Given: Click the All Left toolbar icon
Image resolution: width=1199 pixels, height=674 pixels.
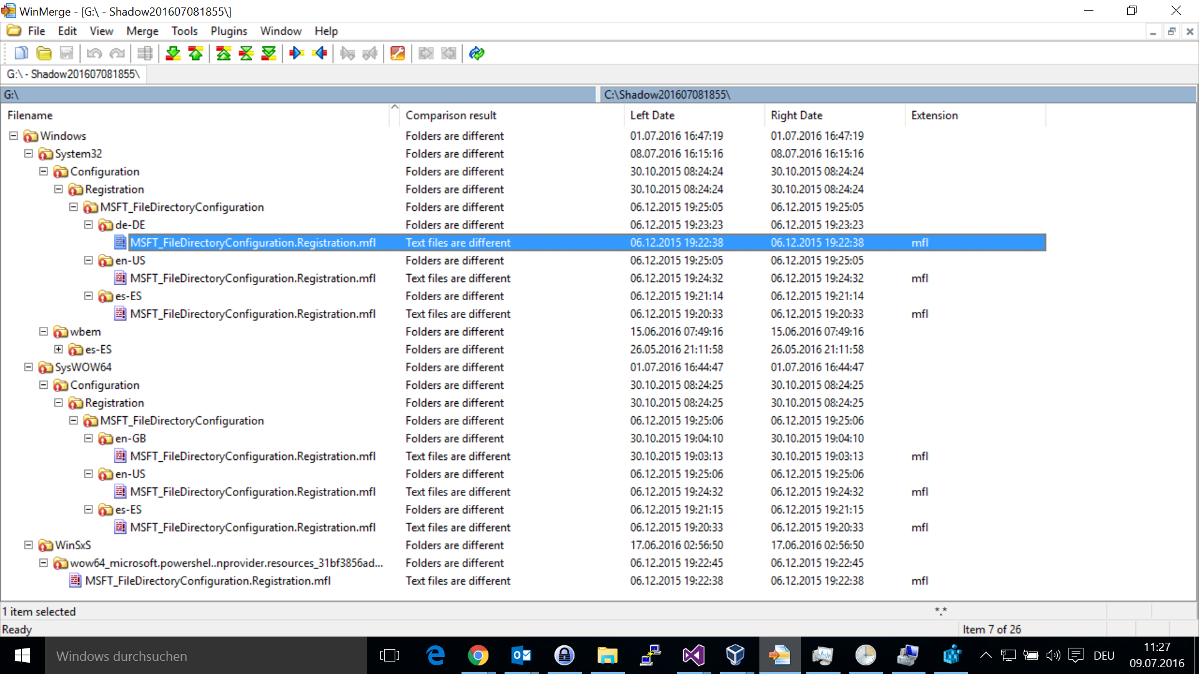Looking at the screenshot, I should (x=448, y=54).
